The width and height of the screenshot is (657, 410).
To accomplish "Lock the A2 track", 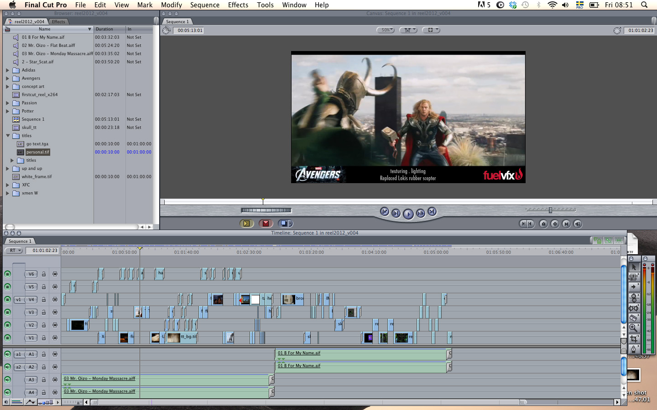I will pyautogui.click(x=44, y=367).
